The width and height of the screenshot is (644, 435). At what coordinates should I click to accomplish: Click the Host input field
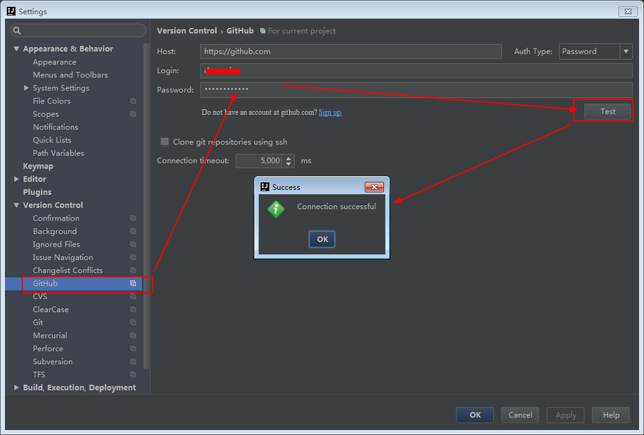pyautogui.click(x=351, y=52)
